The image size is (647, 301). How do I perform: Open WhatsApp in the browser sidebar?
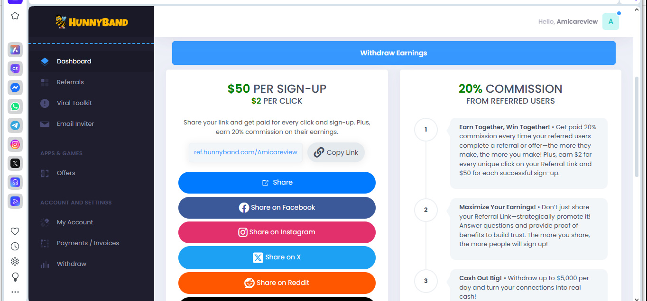(15, 106)
